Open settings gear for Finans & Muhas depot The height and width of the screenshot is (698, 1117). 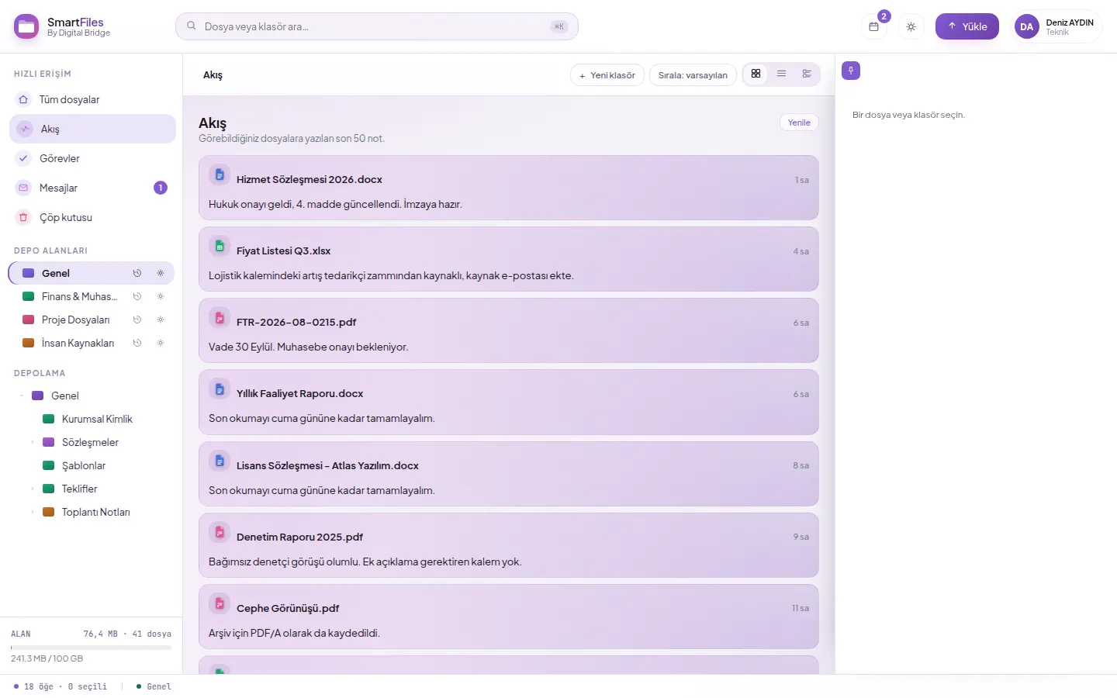pyautogui.click(x=161, y=296)
